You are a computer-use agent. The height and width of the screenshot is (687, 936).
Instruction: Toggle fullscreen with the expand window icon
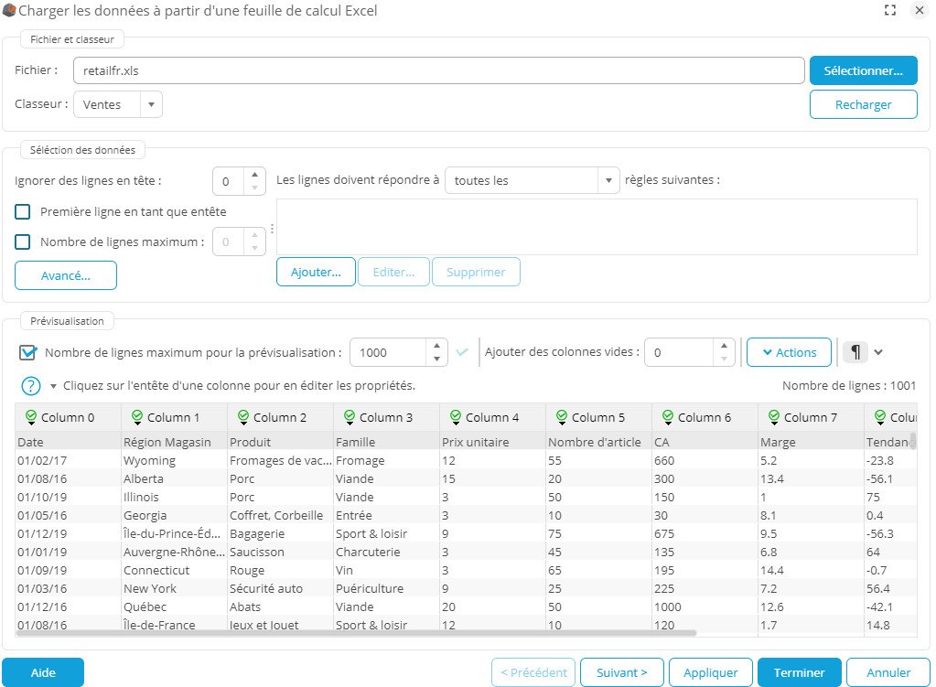(x=889, y=11)
